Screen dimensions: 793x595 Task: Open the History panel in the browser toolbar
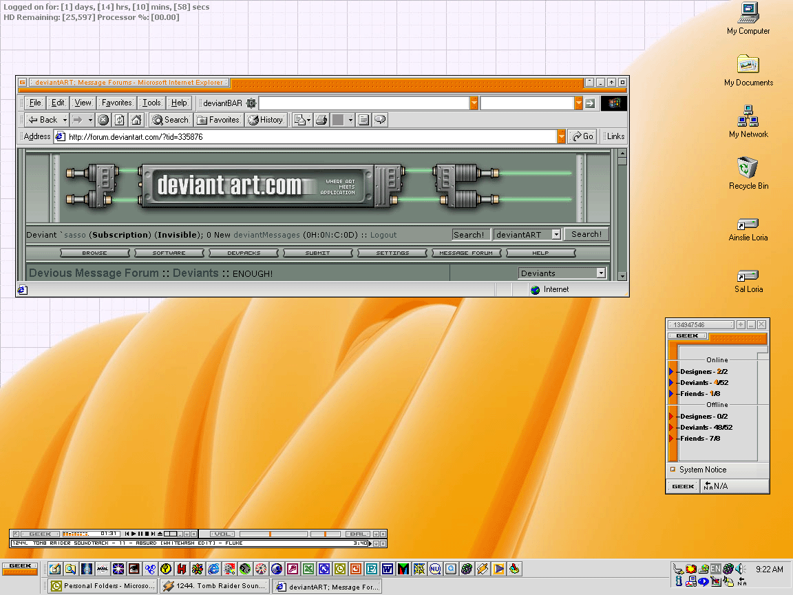pyautogui.click(x=266, y=120)
